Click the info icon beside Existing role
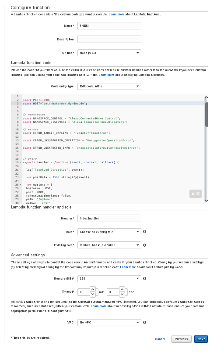The image size is (217, 352). [x=144, y=245]
